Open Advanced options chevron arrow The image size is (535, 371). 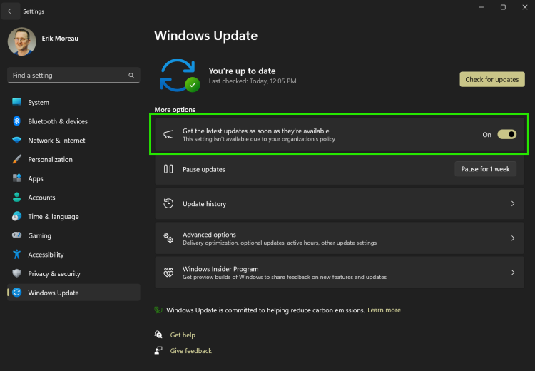pos(512,238)
